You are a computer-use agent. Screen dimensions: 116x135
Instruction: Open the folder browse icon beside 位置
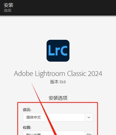click(89, 134)
